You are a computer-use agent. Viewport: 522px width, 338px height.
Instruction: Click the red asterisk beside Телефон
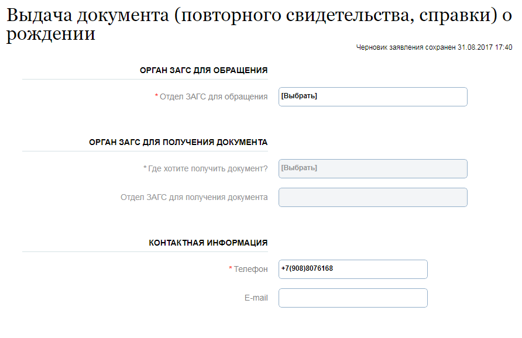point(231,269)
